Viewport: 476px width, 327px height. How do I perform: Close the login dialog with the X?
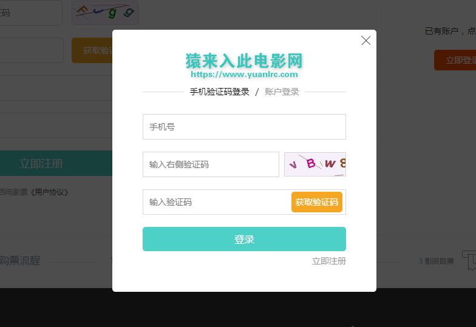365,40
